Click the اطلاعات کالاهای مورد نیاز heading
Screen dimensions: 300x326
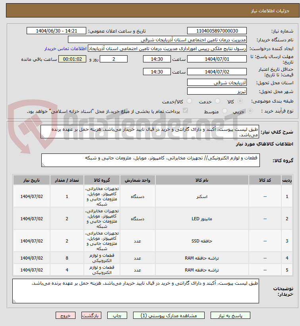click(265, 144)
